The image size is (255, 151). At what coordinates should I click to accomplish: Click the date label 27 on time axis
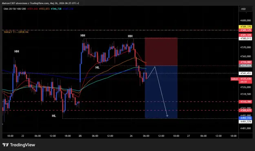[188, 136]
